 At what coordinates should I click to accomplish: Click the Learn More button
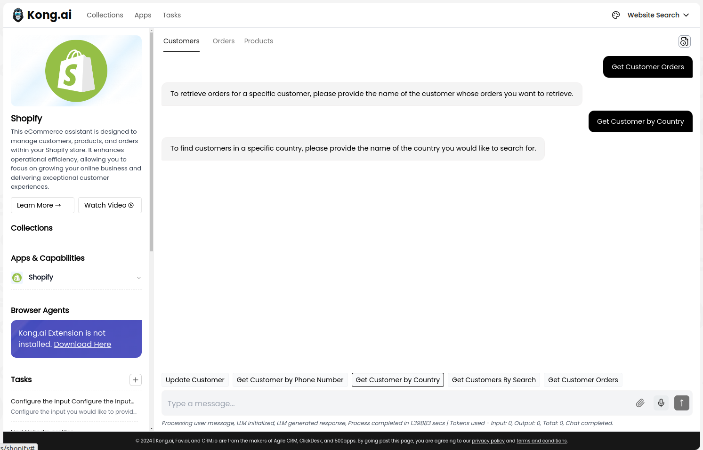[x=42, y=205]
